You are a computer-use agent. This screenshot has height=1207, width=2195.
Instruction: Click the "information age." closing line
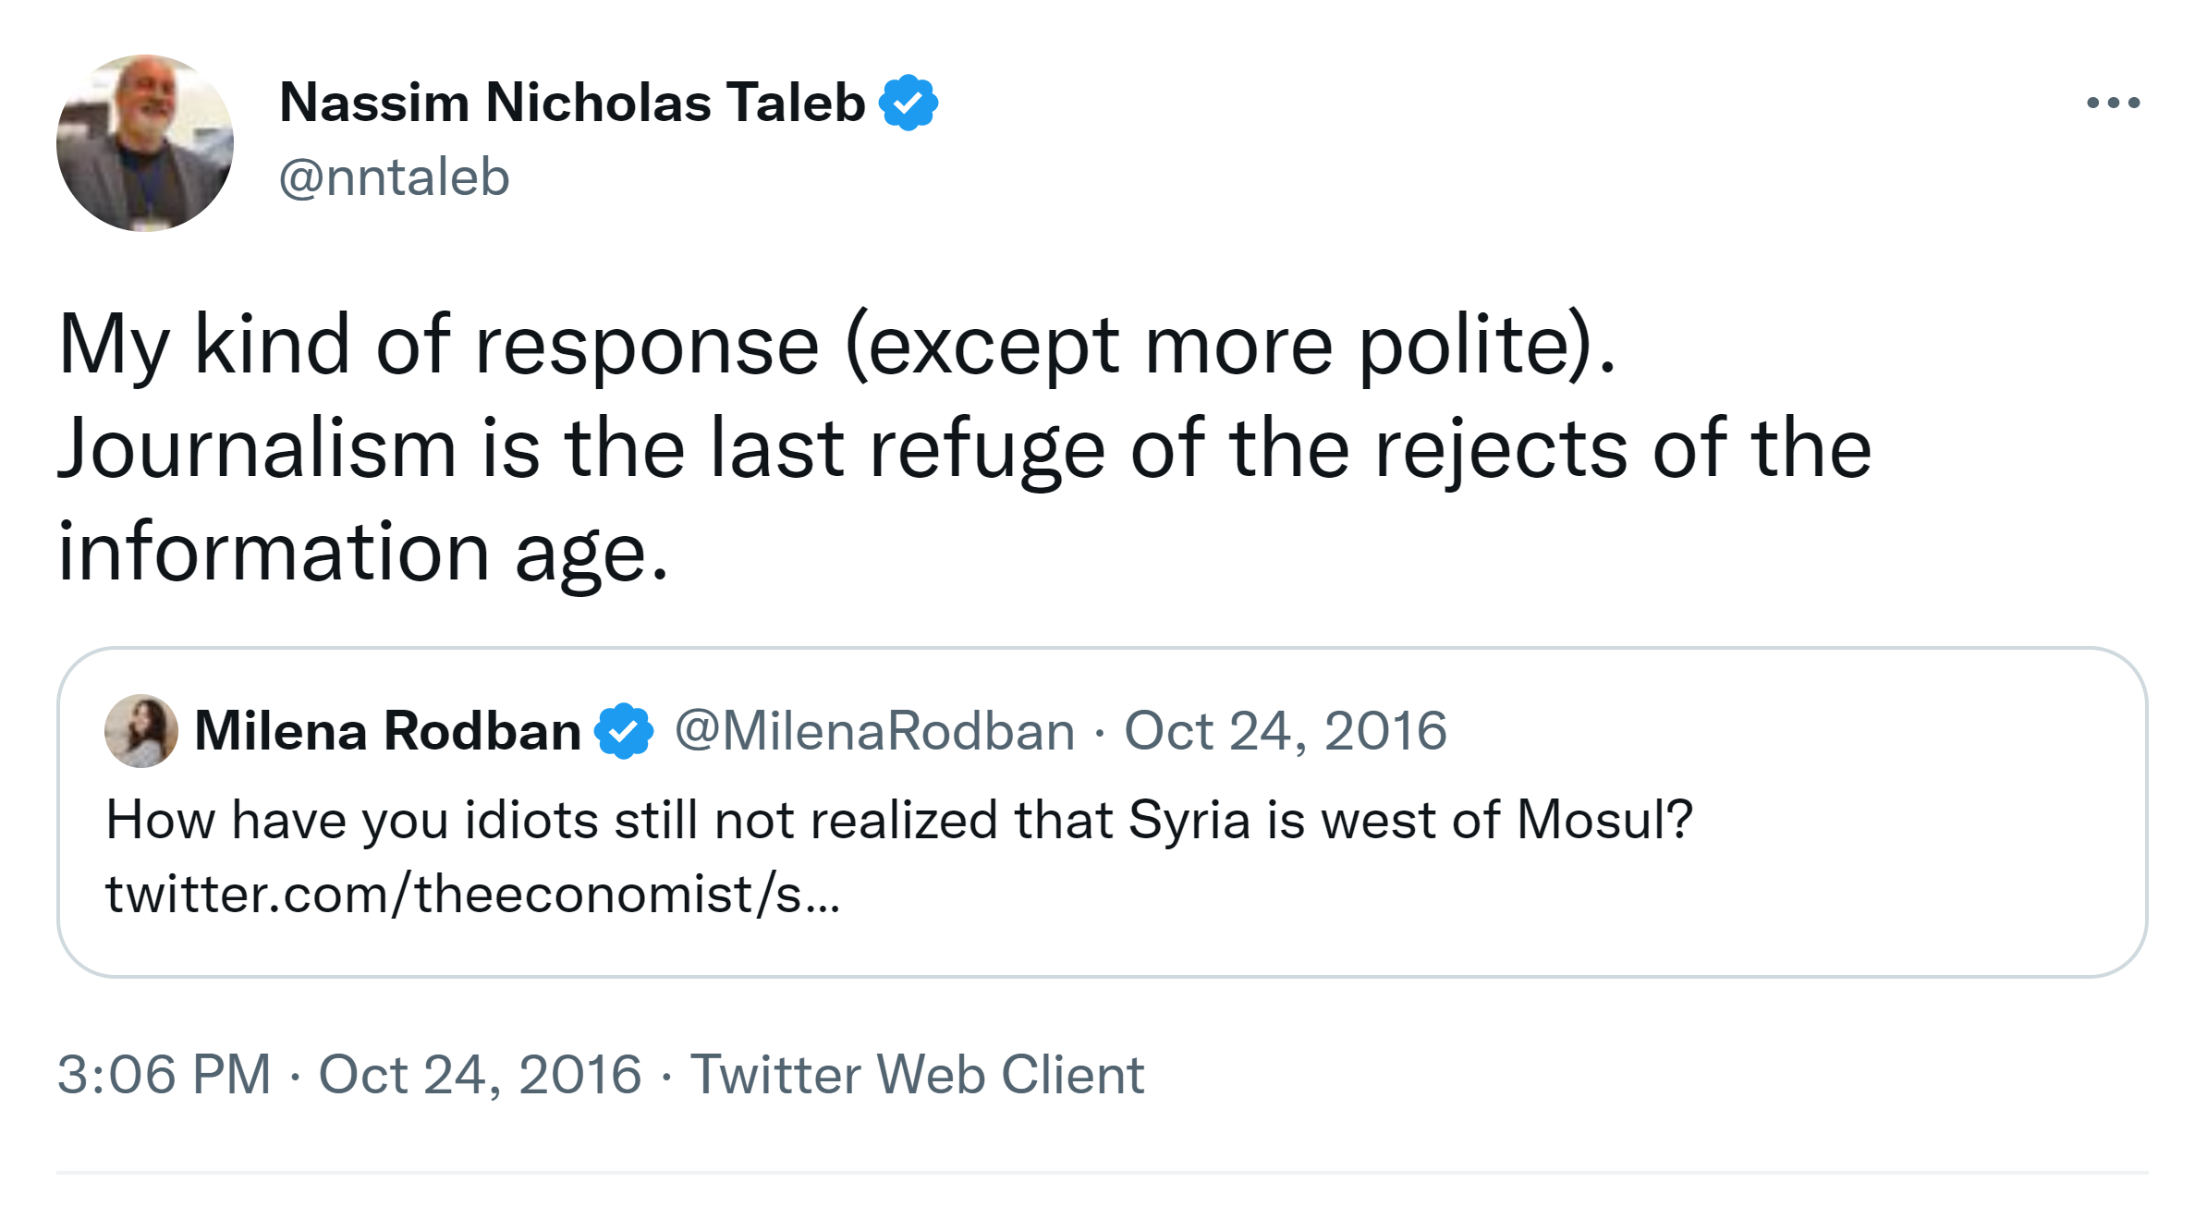click(363, 553)
